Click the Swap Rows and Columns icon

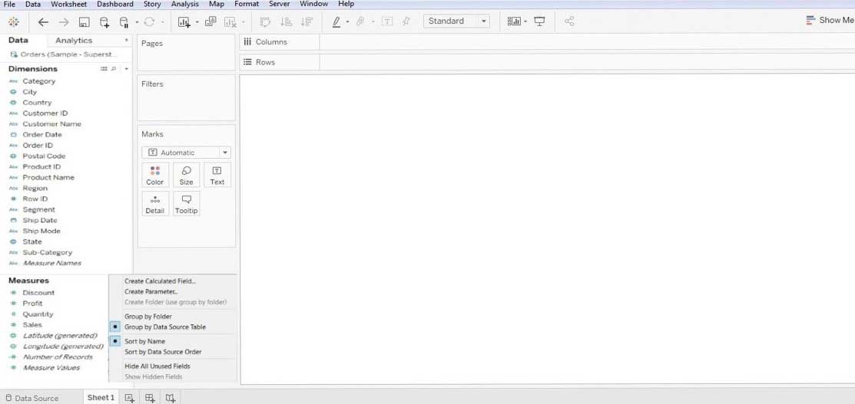point(266,21)
